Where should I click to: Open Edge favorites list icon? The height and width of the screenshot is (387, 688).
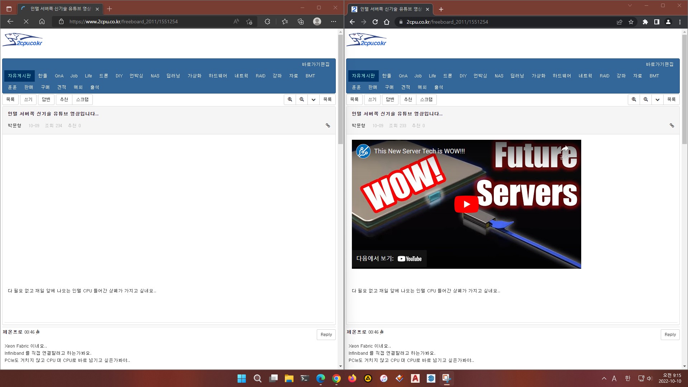[x=285, y=21]
